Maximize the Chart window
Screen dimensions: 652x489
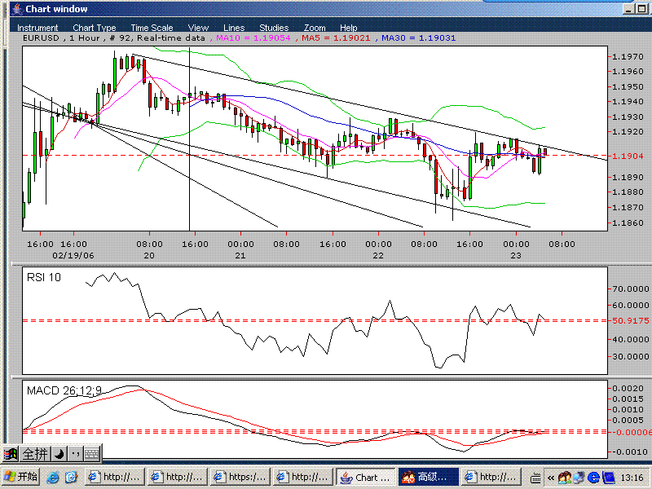[641, 9]
